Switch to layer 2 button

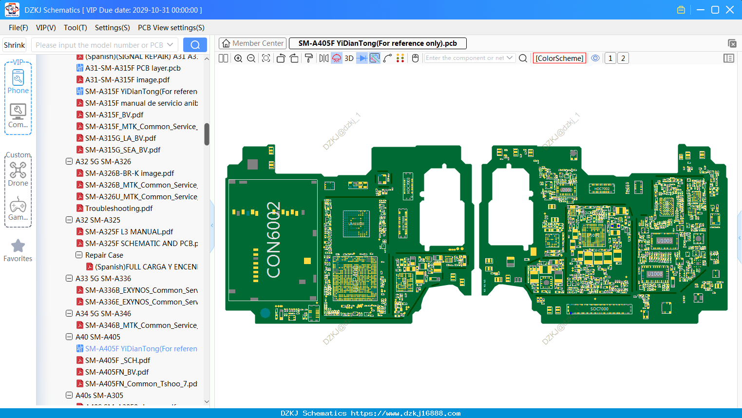[x=623, y=58]
